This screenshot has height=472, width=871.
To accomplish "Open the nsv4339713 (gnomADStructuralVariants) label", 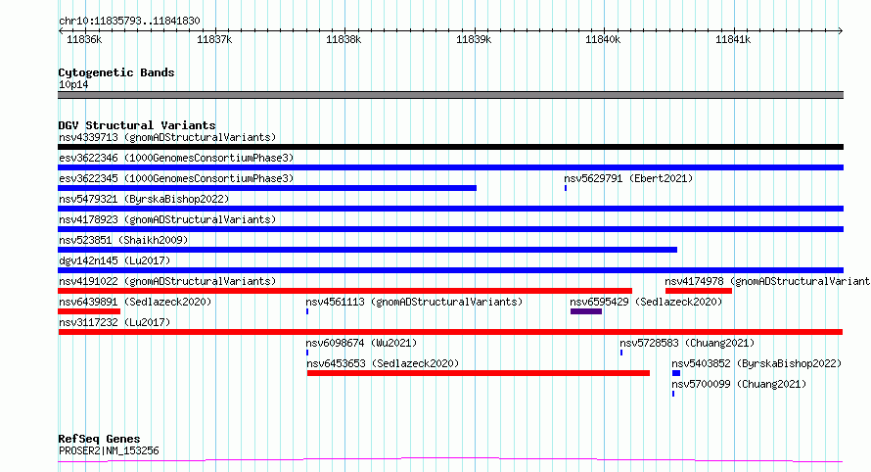I will [x=167, y=137].
